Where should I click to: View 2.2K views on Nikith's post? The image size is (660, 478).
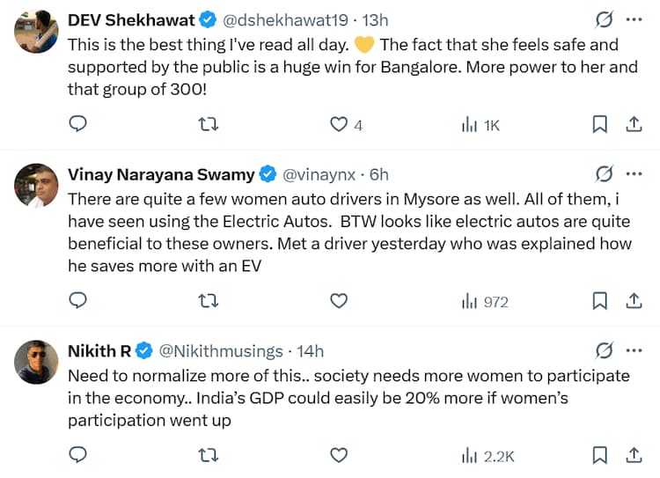[x=488, y=455]
